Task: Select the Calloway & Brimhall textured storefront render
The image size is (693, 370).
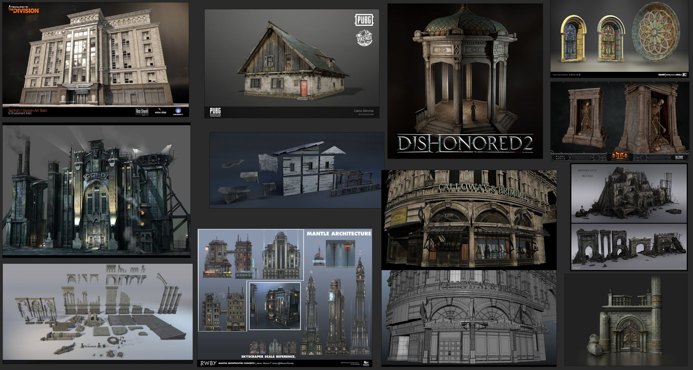Action: click(469, 219)
